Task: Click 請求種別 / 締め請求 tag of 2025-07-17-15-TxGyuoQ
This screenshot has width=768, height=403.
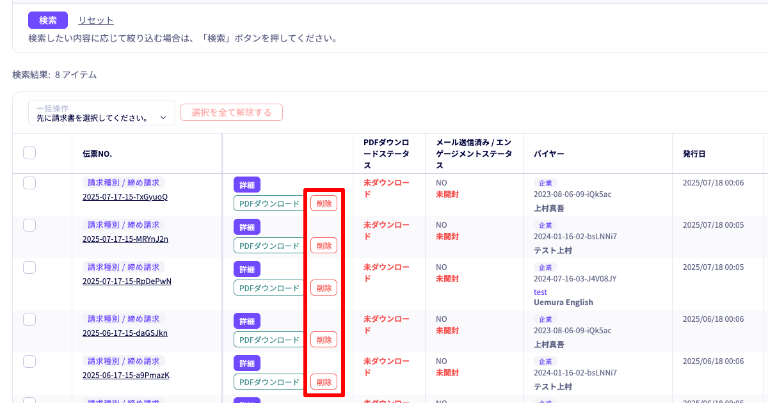Action: click(124, 183)
